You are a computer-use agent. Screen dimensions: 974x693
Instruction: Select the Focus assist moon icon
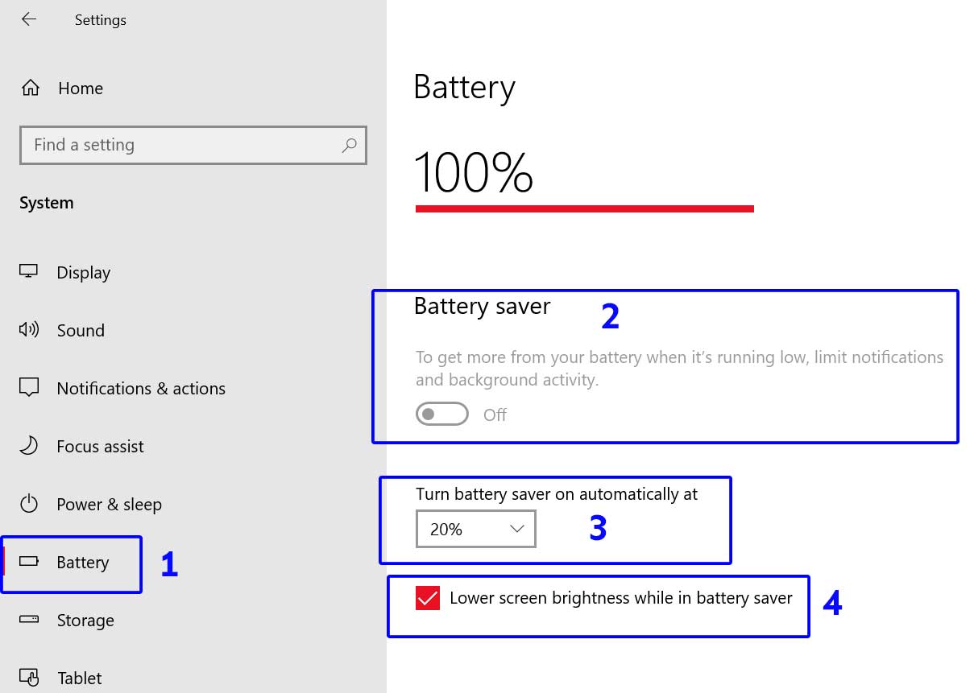(x=28, y=446)
